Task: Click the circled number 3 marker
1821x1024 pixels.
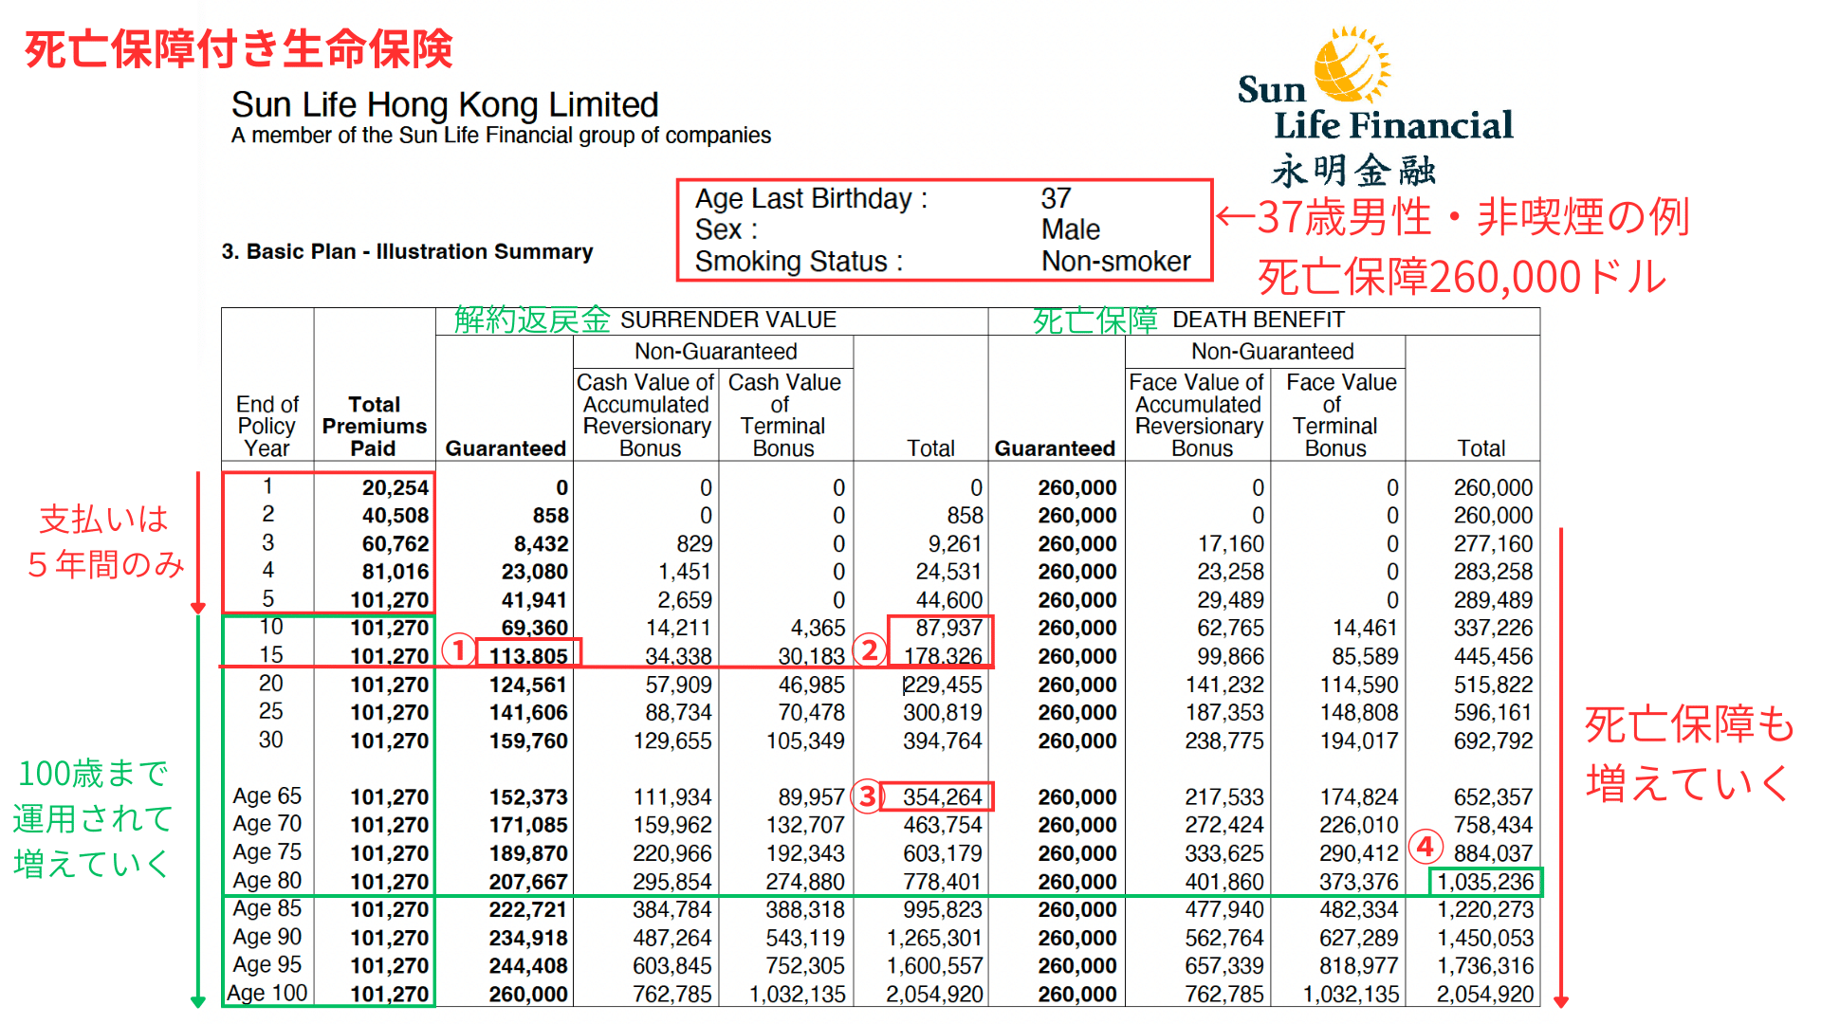Action: click(867, 796)
